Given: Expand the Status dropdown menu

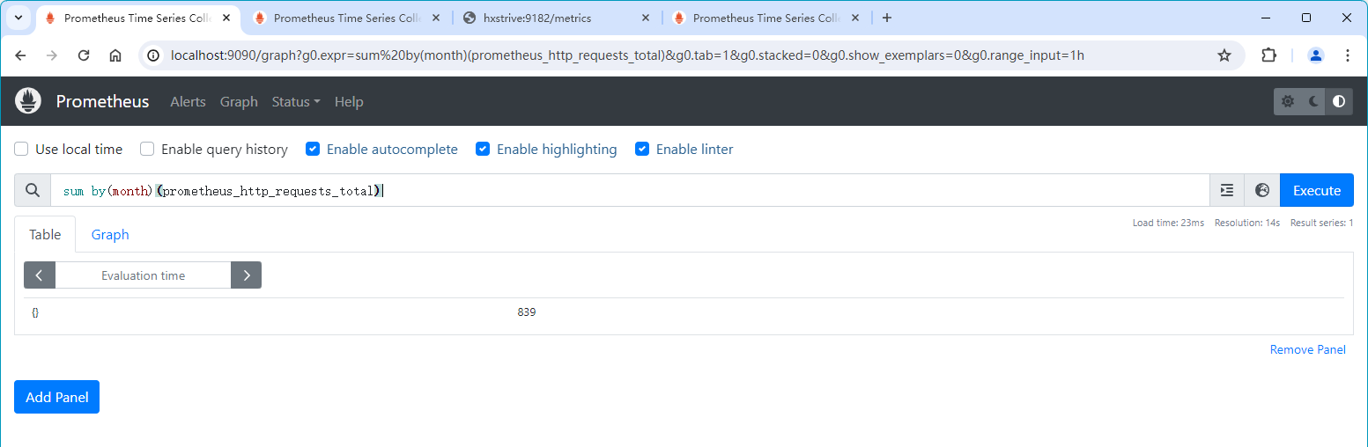Looking at the screenshot, I should pos(296,102).
